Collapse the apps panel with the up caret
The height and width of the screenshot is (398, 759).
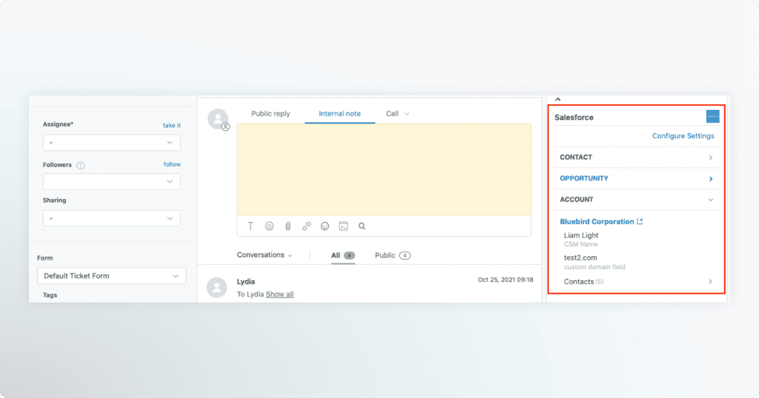point(558,99)
